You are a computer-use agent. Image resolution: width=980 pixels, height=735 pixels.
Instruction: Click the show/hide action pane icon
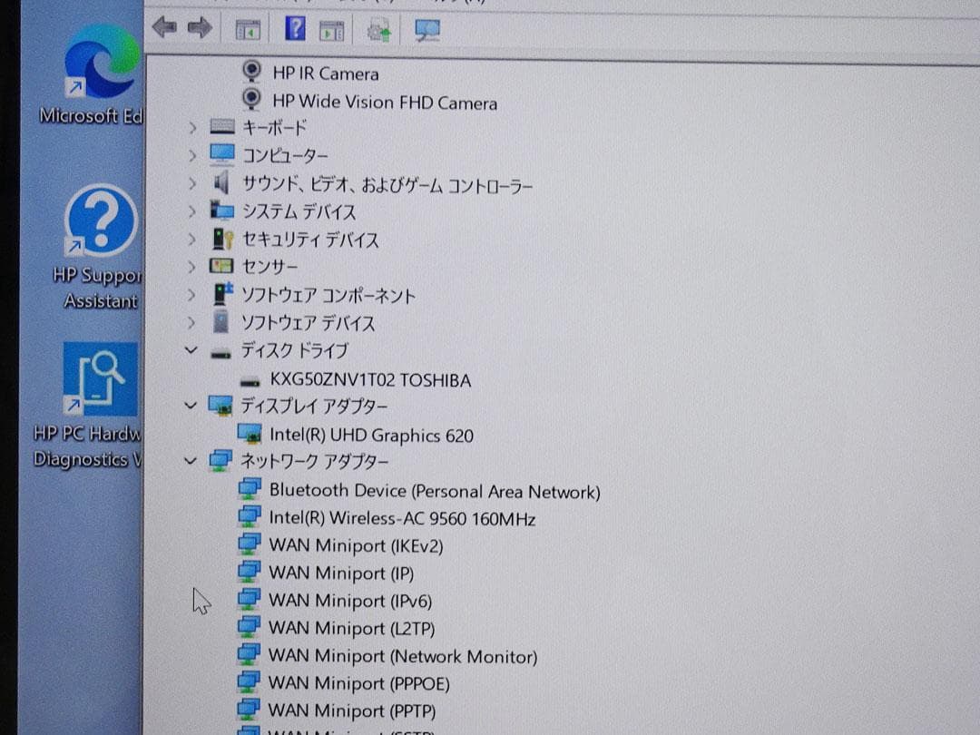point(331,28)
